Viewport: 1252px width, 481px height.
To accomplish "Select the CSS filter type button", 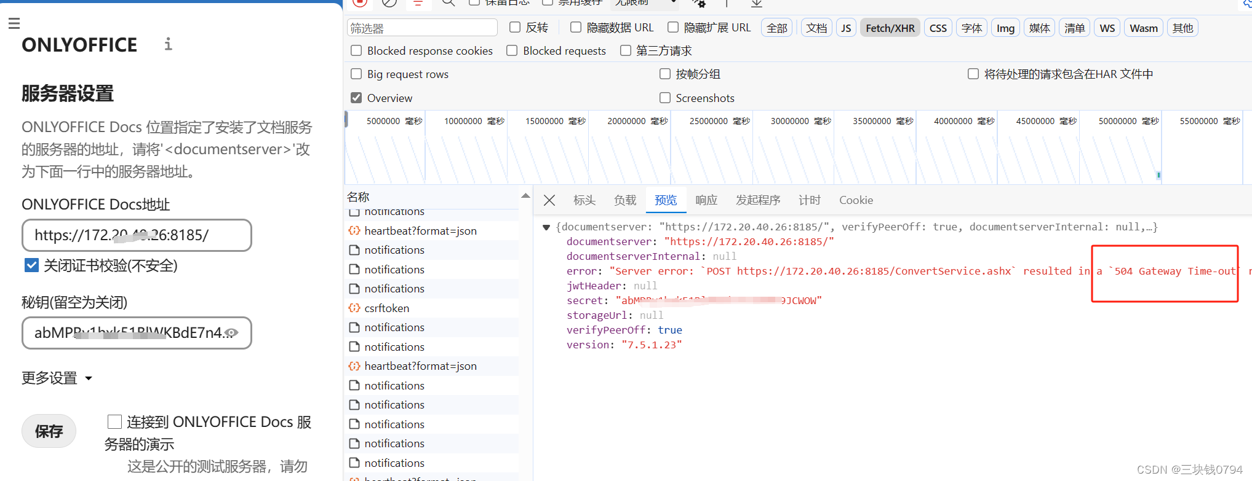I will click(938, 28).
